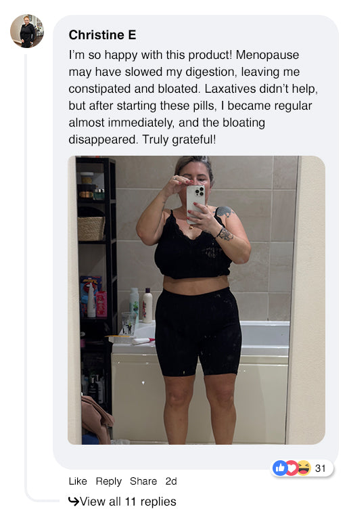Click the white phone held in the photo

click(195, 202)
